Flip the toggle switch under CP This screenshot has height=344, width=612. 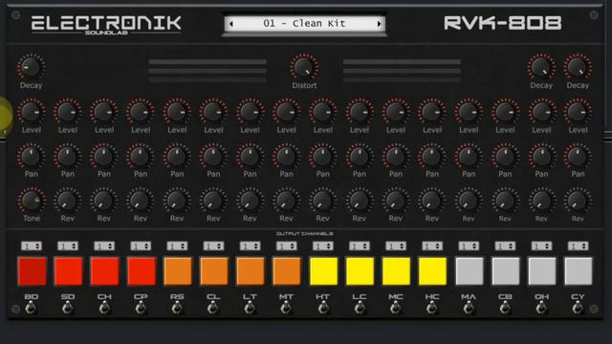[141, 309]
